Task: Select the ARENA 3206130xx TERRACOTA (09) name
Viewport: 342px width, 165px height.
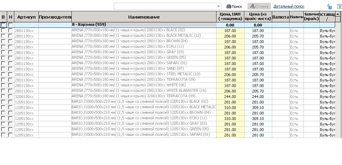Action: pyautogui.click(x=133, y=96)
